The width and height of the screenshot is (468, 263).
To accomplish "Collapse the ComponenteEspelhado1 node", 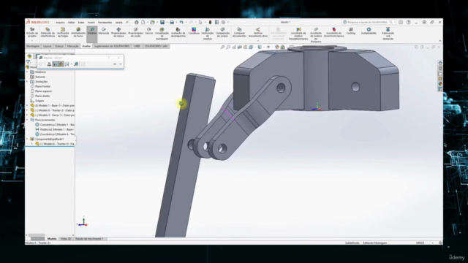I will point(27,139).
